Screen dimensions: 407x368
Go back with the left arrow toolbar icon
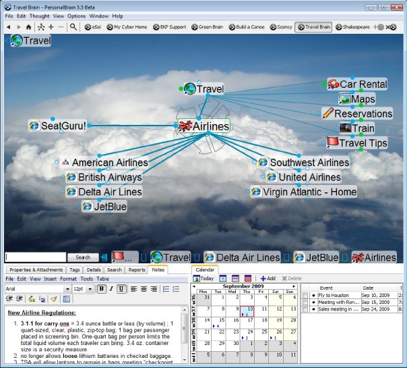pos(9,27)
